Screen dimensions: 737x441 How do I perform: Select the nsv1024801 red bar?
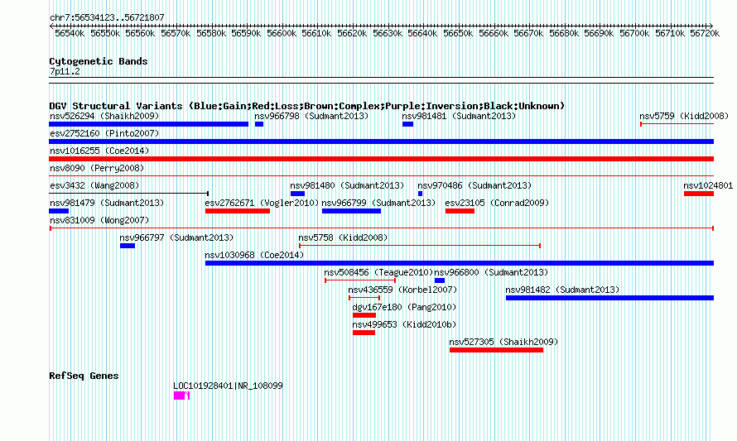pos(699,194)
